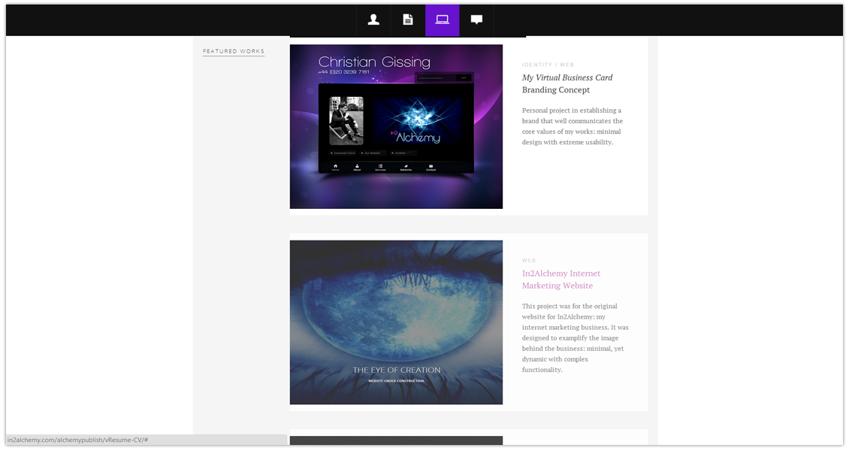This screenshot has width=849, height=451.
Task: Open My Virtual Business Card title link
Action: pyautogui.click(x=567, y=77)
